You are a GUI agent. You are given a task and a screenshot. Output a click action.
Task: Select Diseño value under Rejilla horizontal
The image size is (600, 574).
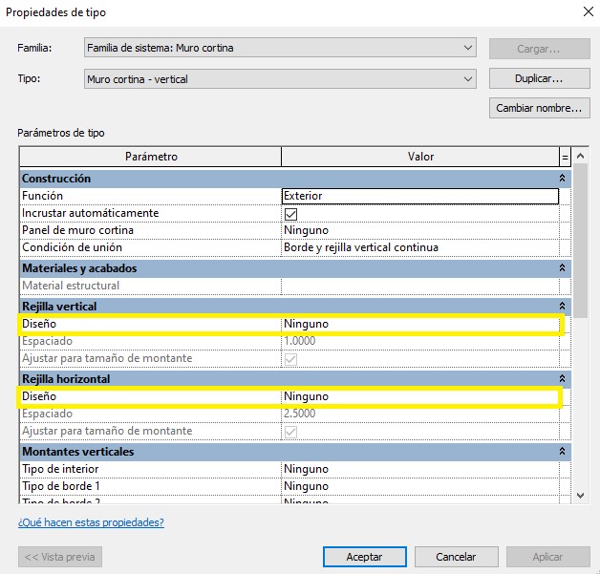click(x=419, y=396)
